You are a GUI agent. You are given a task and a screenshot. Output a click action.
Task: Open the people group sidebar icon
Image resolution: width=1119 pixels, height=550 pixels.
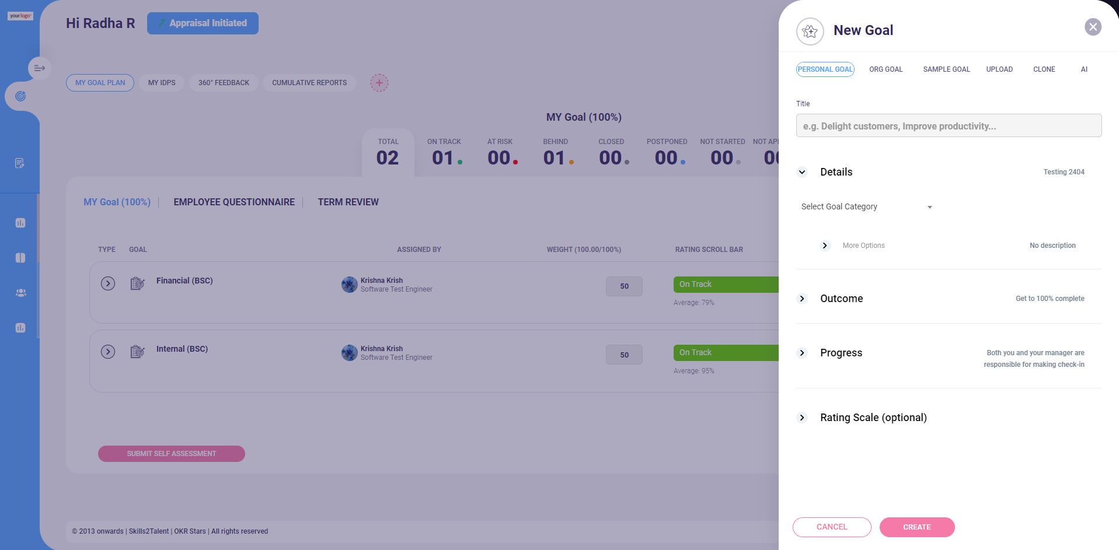pyautogui.click(x=20, y=293)
